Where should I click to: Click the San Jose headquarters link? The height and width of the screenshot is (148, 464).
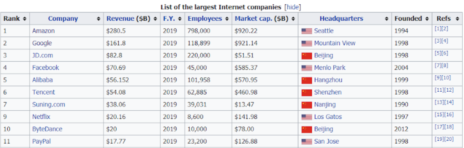[x=326, y=141]
